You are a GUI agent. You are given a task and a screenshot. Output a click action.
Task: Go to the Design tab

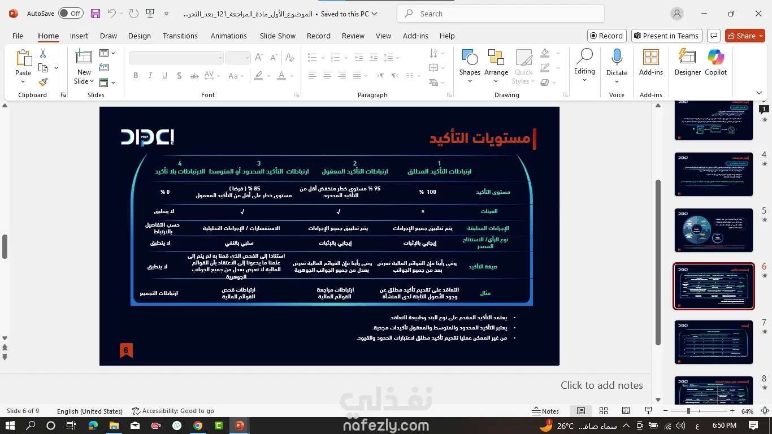point(140,36)
